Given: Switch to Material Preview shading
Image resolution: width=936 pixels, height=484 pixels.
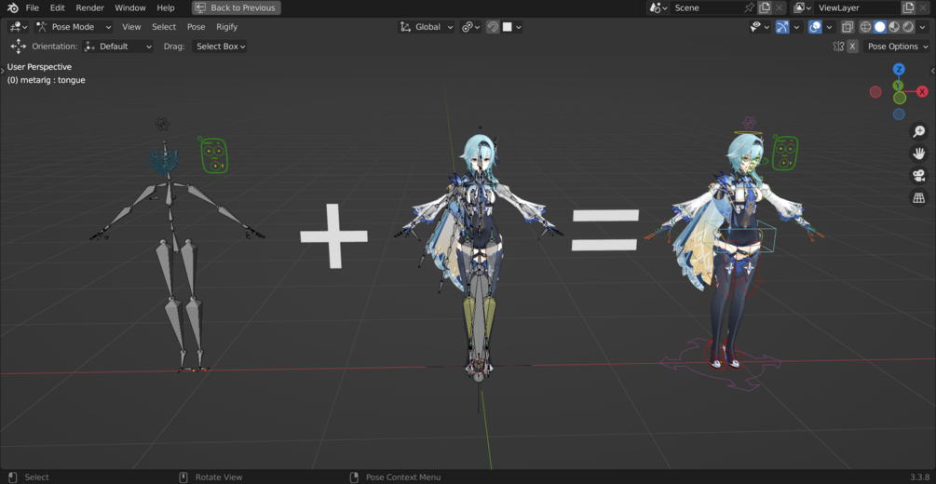Looking at the screenshot, I should [x=894, y=27].
